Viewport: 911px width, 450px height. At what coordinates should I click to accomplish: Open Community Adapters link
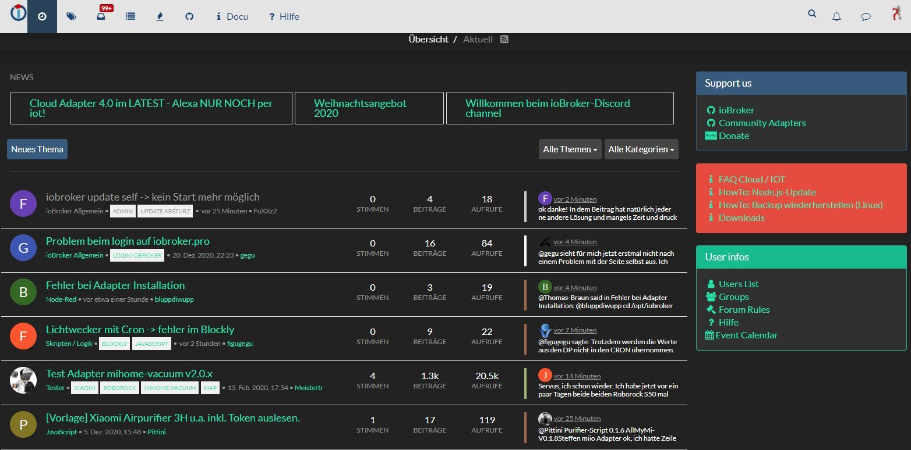pyautogui.click(x=762, y=123)
